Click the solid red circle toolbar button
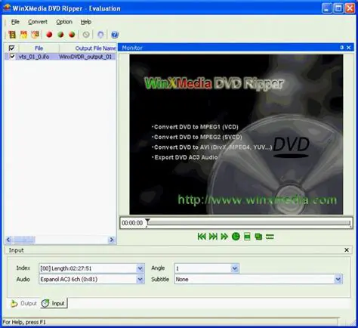The width and height of the screenshot is (358, 328). 49,35
